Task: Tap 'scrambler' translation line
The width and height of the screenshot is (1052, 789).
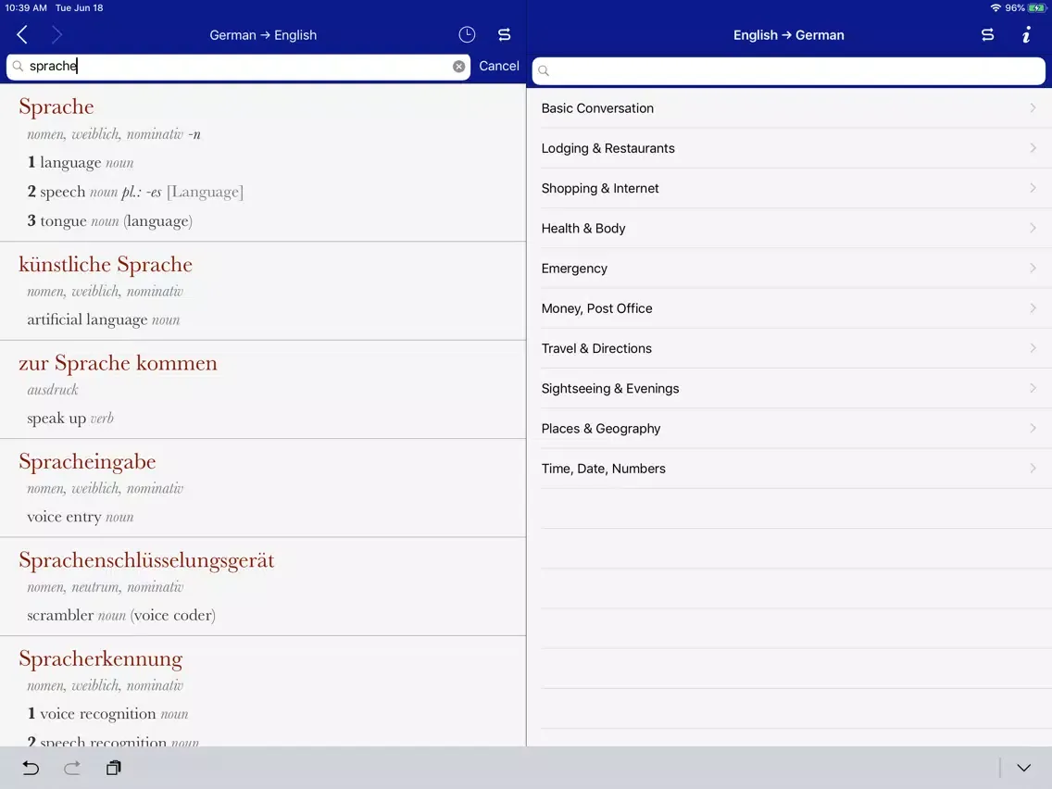Action: coord(121,615)
